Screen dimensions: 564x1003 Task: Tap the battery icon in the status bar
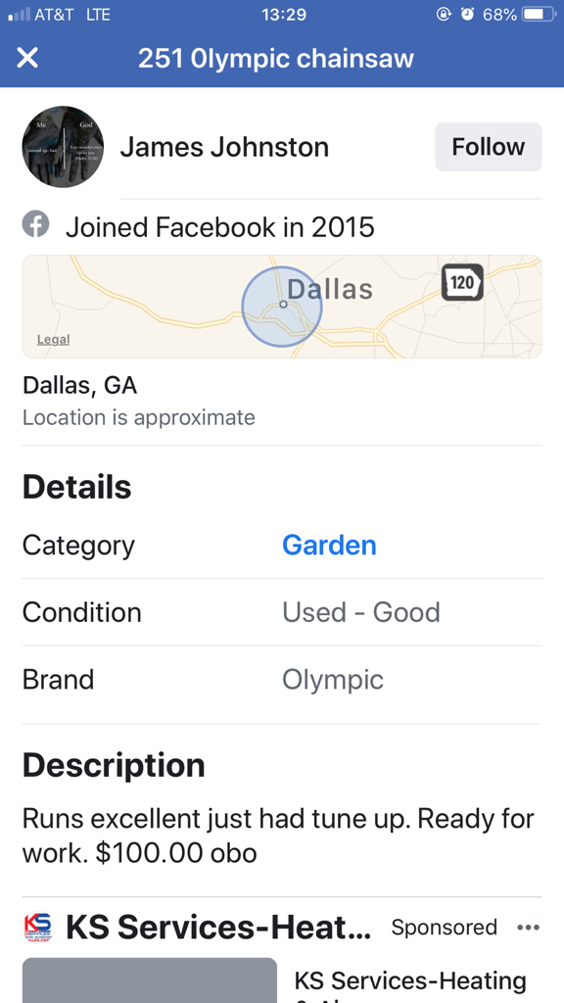pos(540,14)
